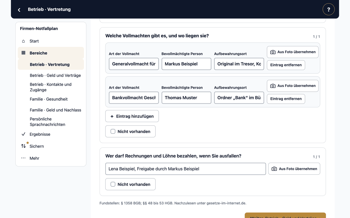
Task: Click the home icon next to Start
Action: [23, 41]
